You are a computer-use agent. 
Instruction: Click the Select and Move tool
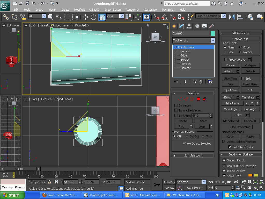tap(85, 17)
